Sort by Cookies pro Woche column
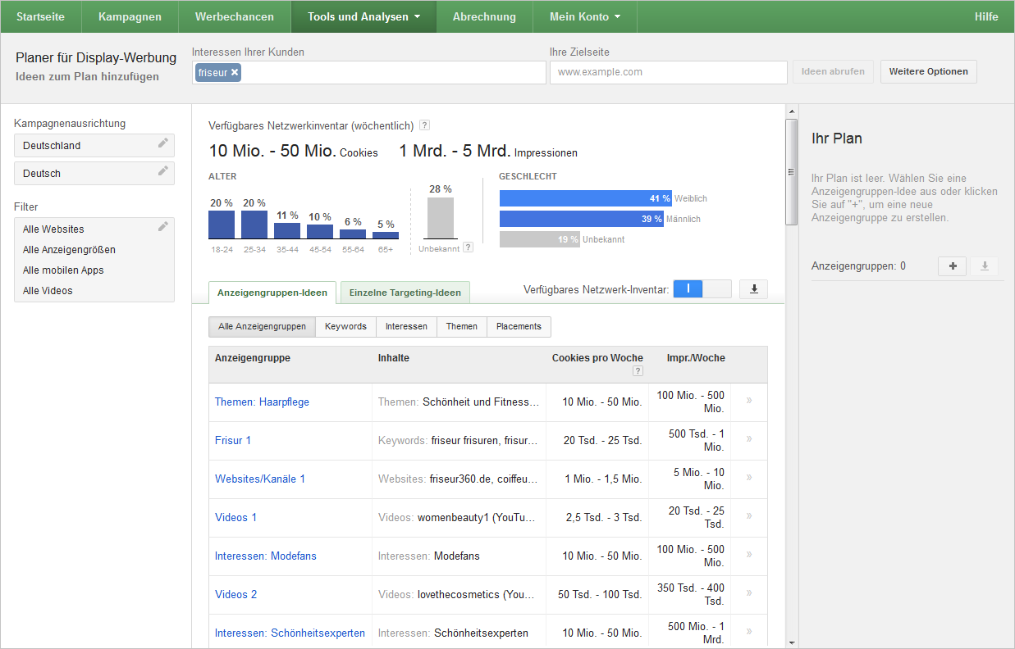This screenshot has width=1015, height=649. click(x=597, y=358)
